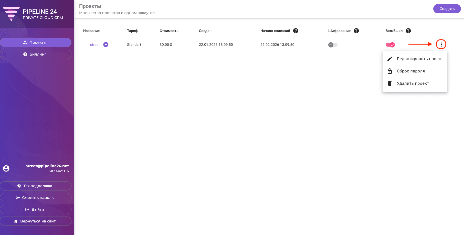The height and width of the screenshot is (235, 464).
Task: Click help icon next to Вкл/Выкл
Action: point(408,31)
